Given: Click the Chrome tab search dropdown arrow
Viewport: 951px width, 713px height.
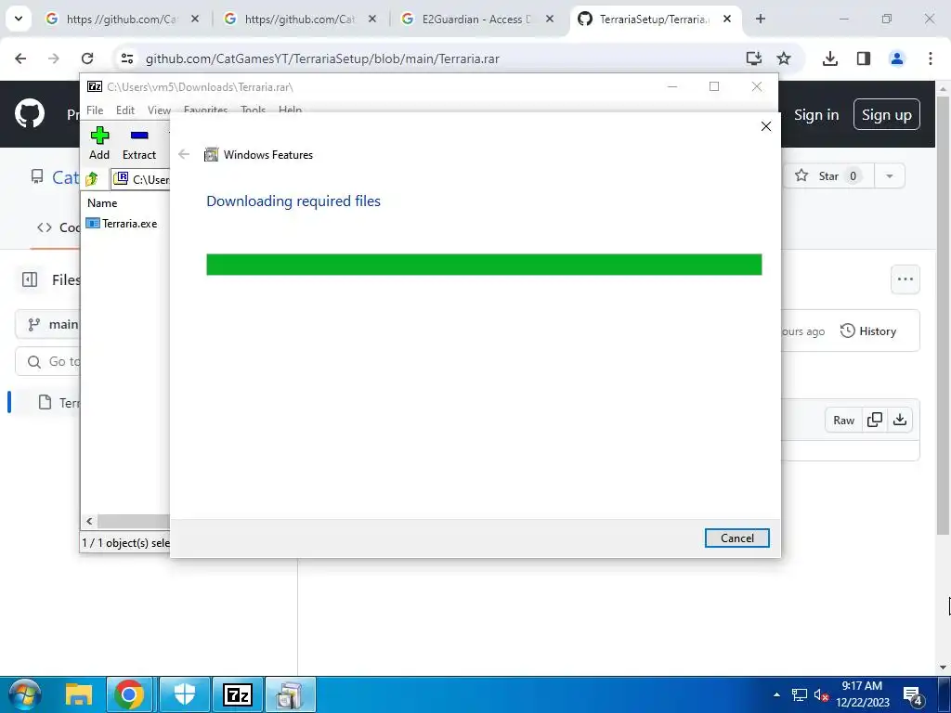Looking at the screenshot, I should tap(19, 19).
